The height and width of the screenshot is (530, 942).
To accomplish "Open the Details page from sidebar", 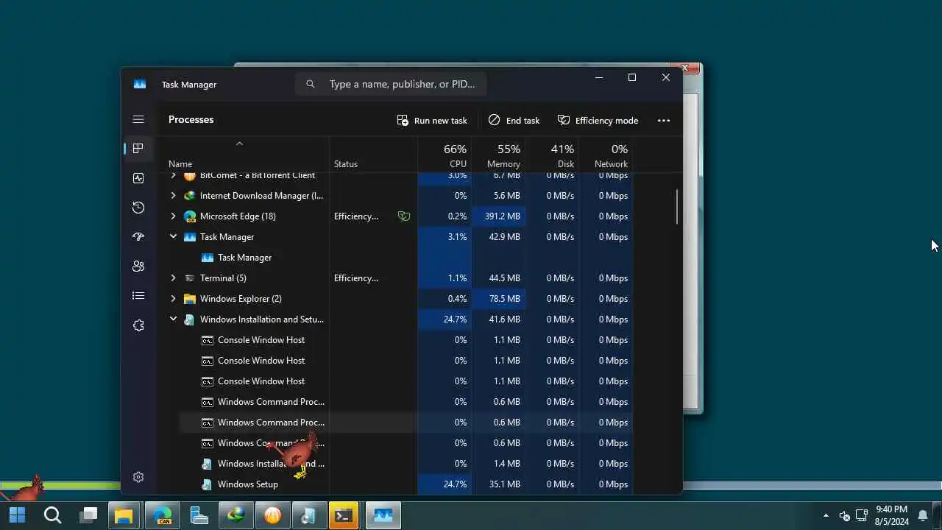I will 138,296.
